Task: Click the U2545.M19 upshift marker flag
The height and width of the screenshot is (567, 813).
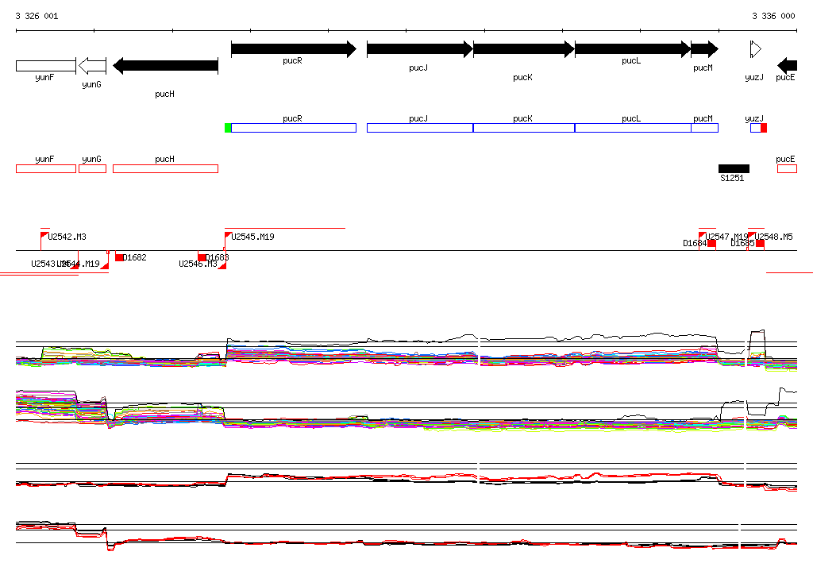Action: point(229,236)
